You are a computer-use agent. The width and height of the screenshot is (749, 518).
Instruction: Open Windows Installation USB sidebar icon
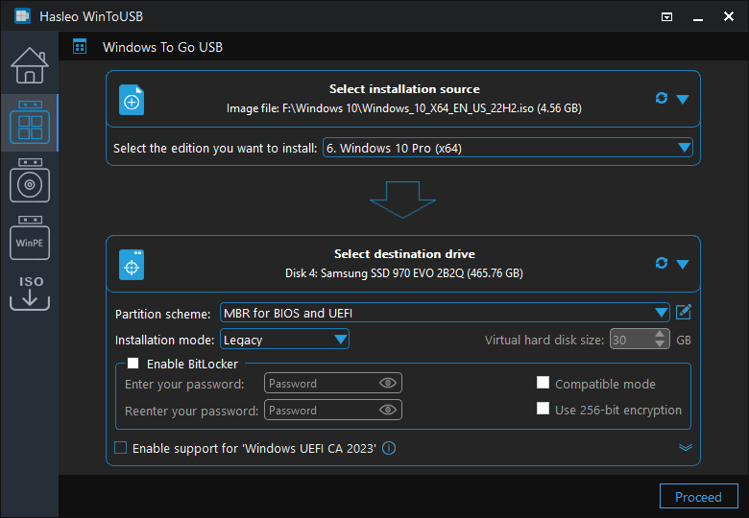coord(30,180)
